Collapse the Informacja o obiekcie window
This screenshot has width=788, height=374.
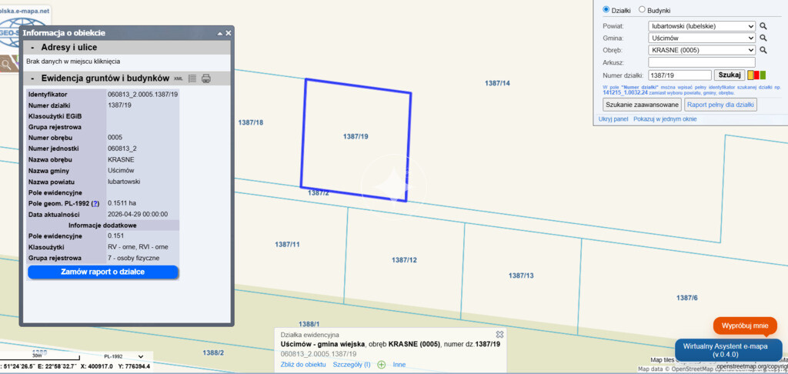coord(219,34)
